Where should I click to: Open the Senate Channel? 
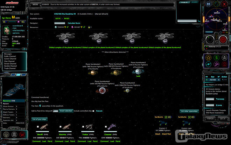pyautogui.click(x=10, y=63)
